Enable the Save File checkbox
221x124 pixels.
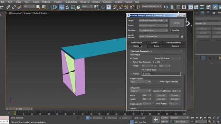(x=170, y=30)
